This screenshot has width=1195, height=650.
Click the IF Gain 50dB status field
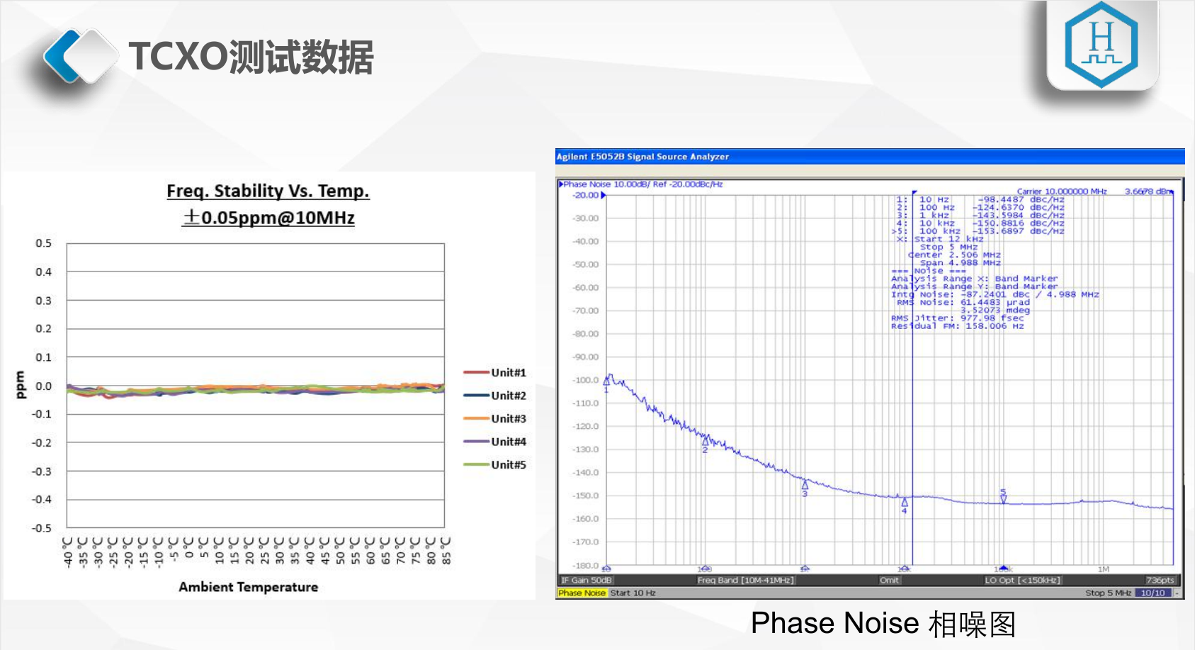[586, 581]
